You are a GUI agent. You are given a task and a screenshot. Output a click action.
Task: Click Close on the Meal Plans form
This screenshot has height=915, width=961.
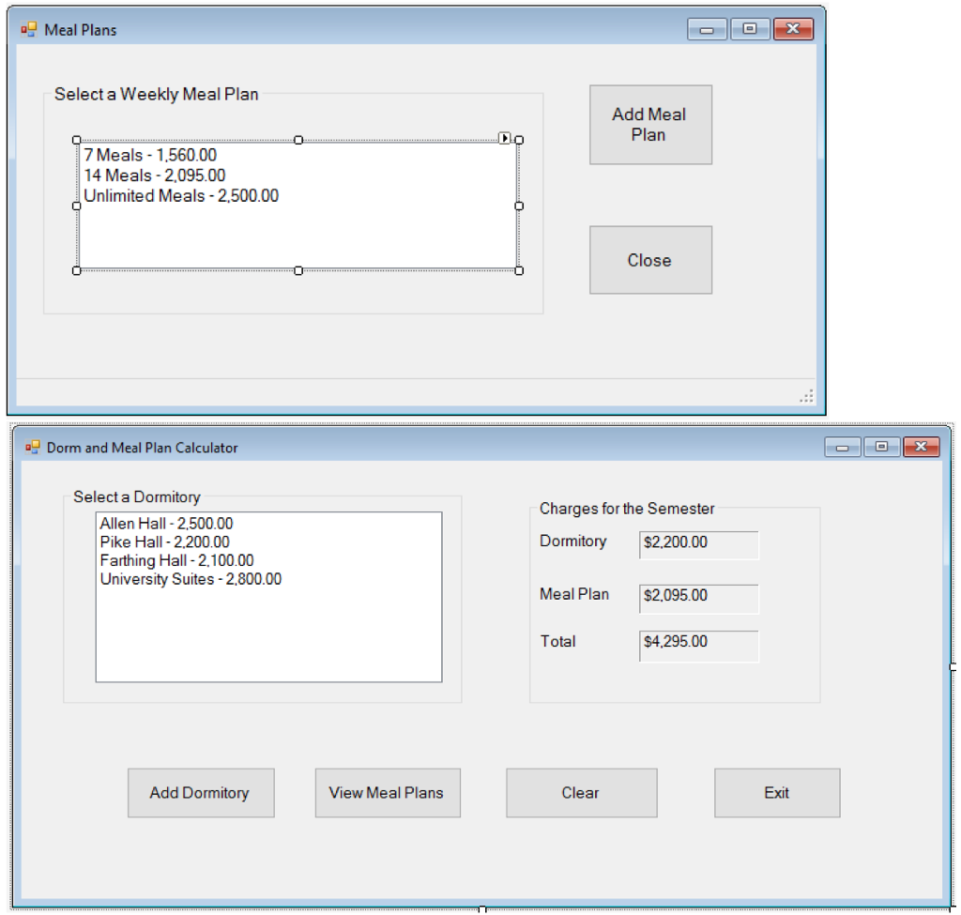[x=650, y=260]
